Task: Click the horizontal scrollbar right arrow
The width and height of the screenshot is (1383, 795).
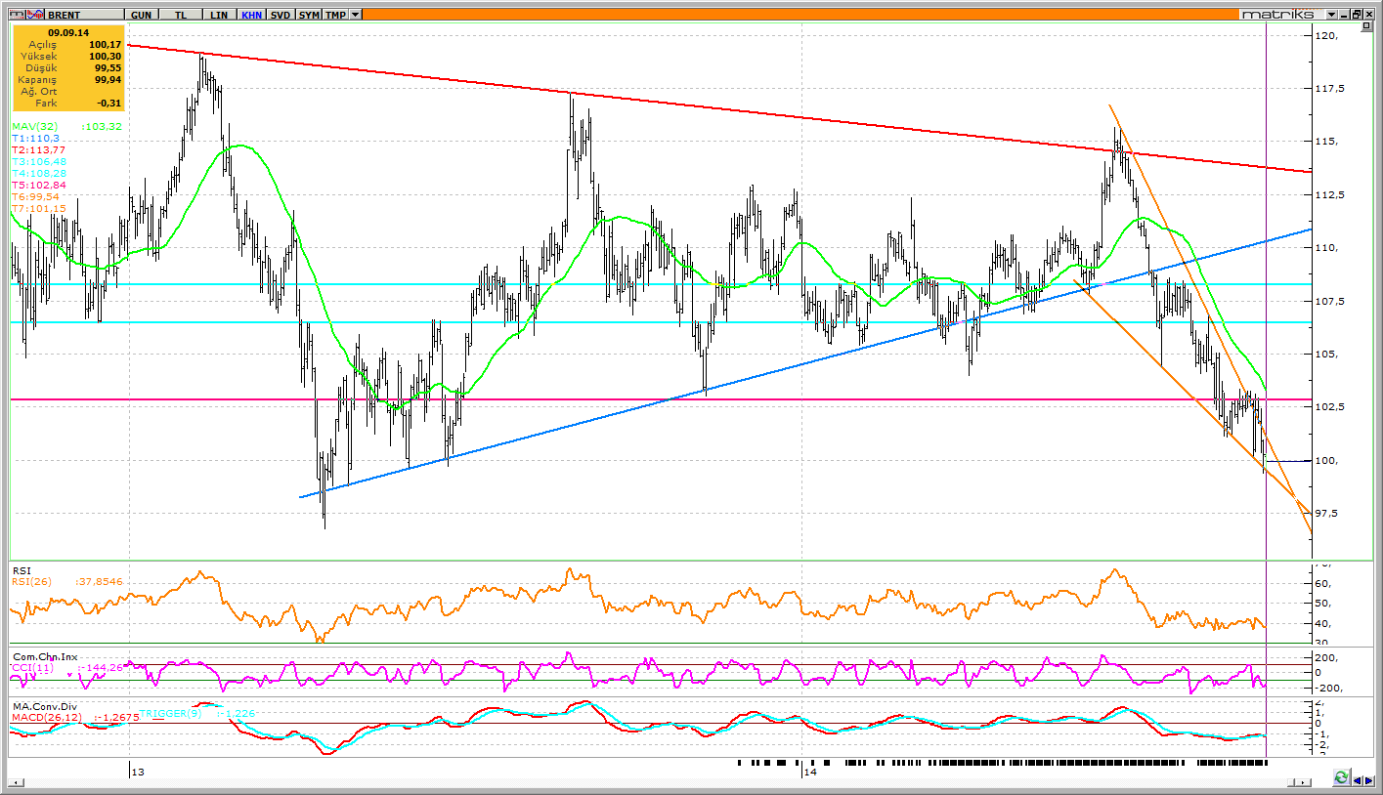Action: (x=1303, y=782)
